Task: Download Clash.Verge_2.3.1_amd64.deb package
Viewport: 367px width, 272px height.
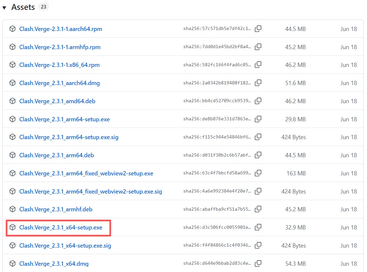Action: tap(57, 101)
